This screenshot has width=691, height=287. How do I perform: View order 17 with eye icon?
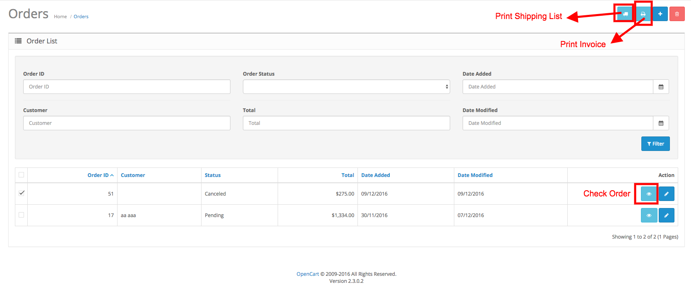pos(649,215)
